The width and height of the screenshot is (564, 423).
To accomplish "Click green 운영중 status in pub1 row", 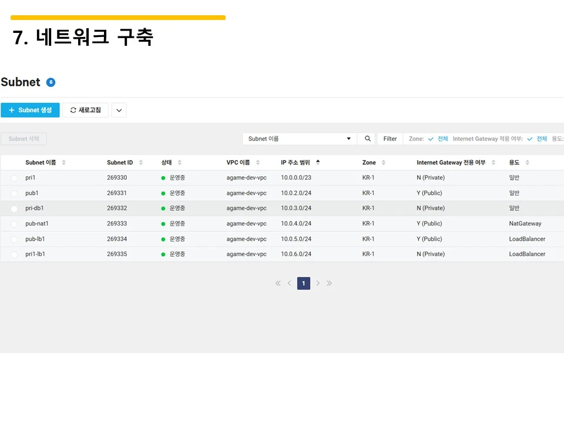I will click(173, 193).
